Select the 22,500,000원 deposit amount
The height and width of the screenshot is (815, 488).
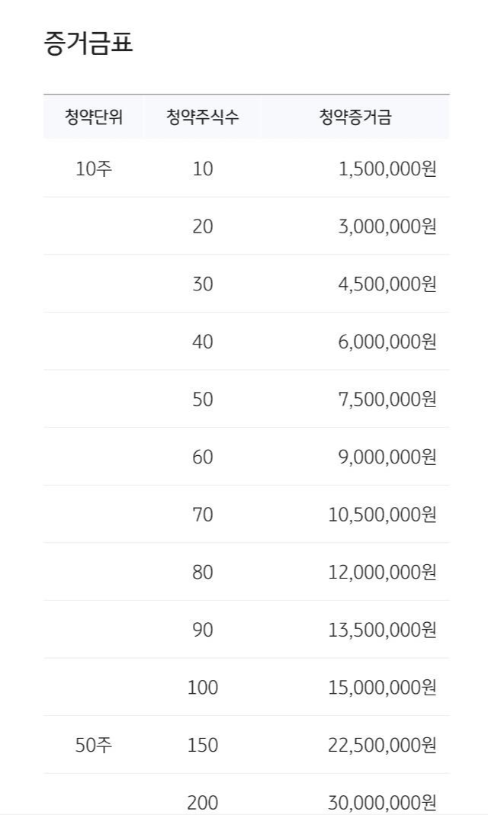(382, 746)
